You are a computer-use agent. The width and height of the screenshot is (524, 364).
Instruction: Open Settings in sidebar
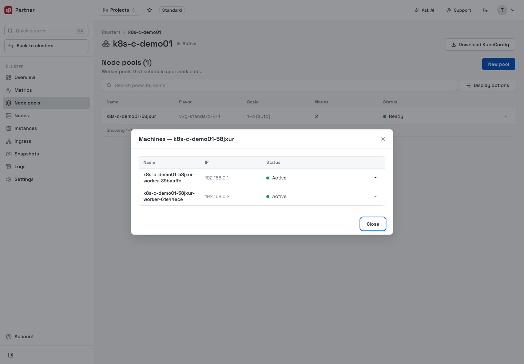(x=46, y=179)
